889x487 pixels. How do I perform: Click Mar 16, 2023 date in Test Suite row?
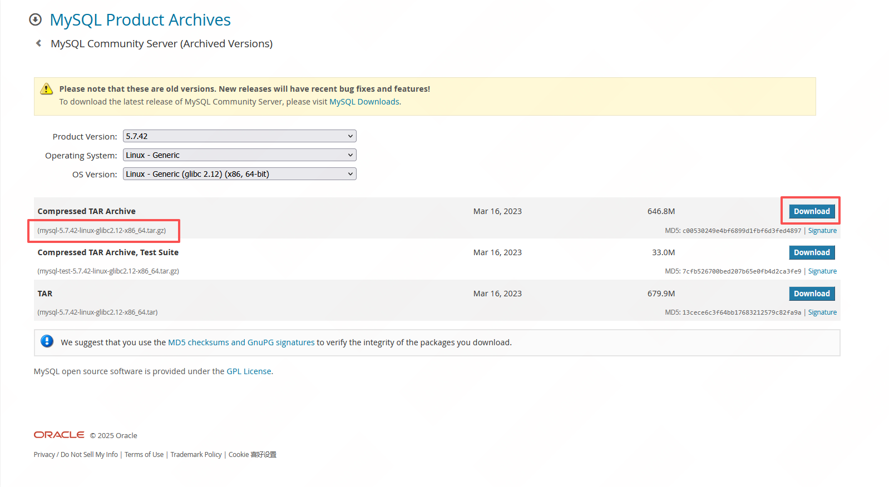point(497,252)
